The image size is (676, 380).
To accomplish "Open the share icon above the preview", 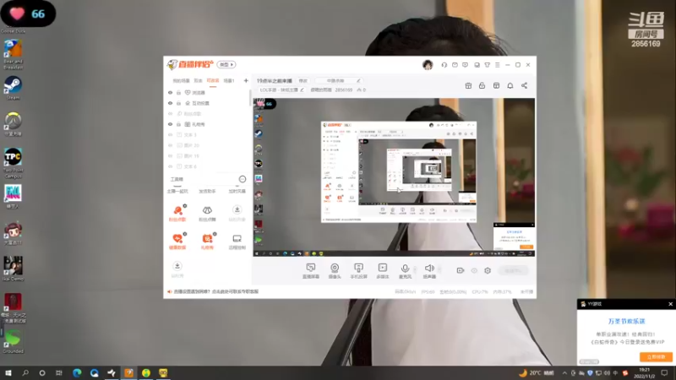I will coord(524,85).
